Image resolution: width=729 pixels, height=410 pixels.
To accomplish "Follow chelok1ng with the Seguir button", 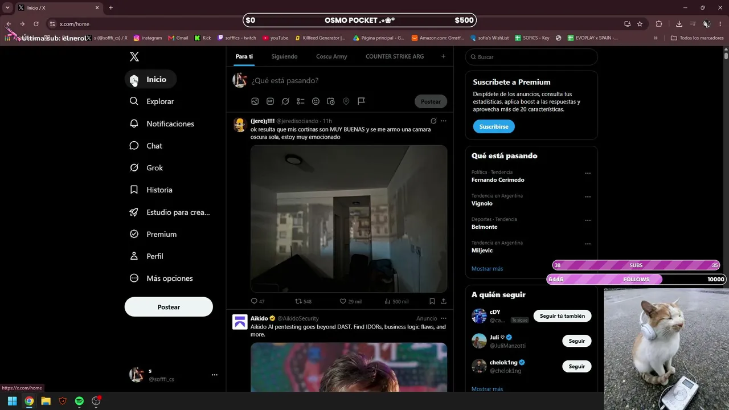I will [x=577, y=366].
